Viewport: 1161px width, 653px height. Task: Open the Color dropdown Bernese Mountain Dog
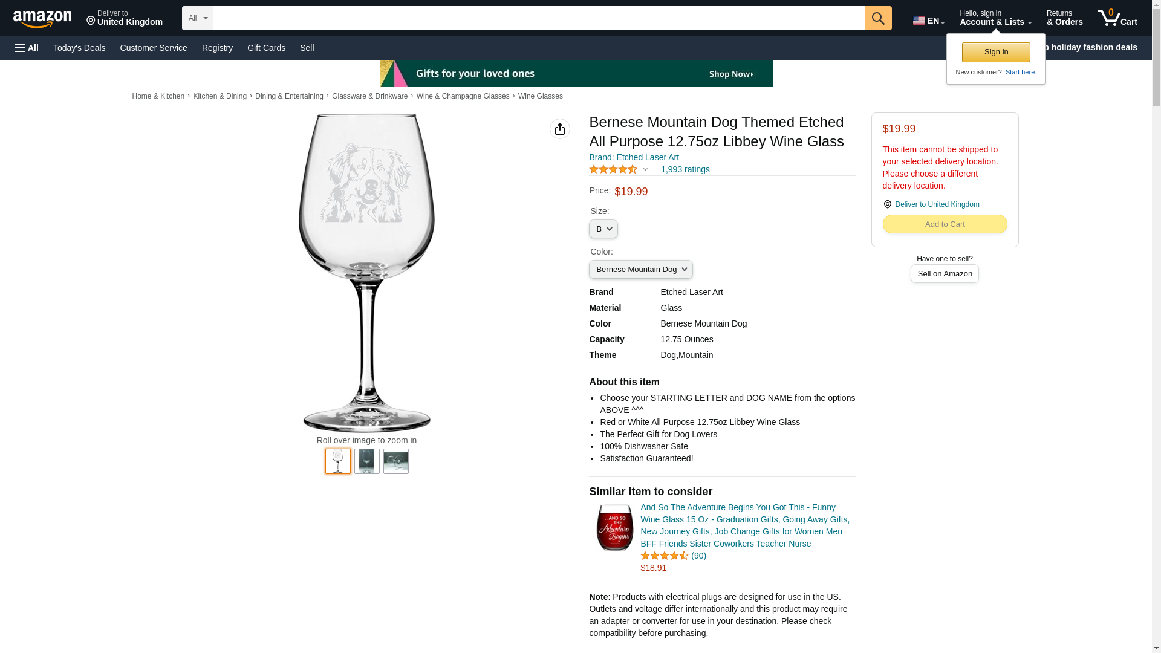pyautogui.click(x=641, y=269)
